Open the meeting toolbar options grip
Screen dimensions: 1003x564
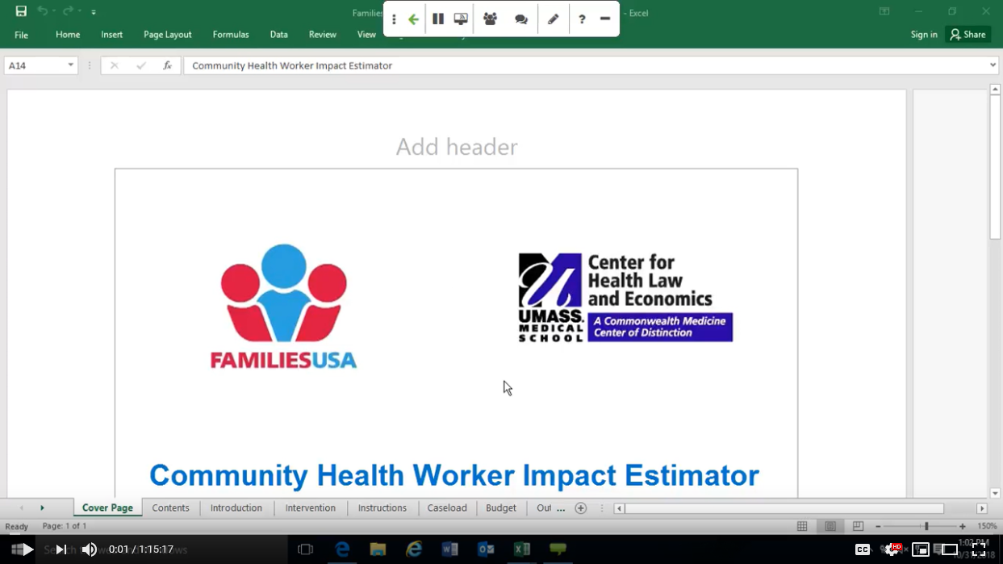[x=394, y=19]
